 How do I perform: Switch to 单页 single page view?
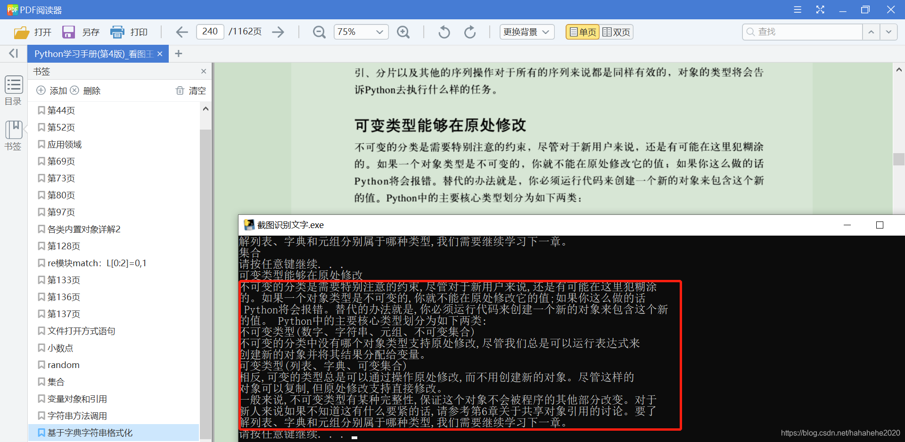click(583, 32)
